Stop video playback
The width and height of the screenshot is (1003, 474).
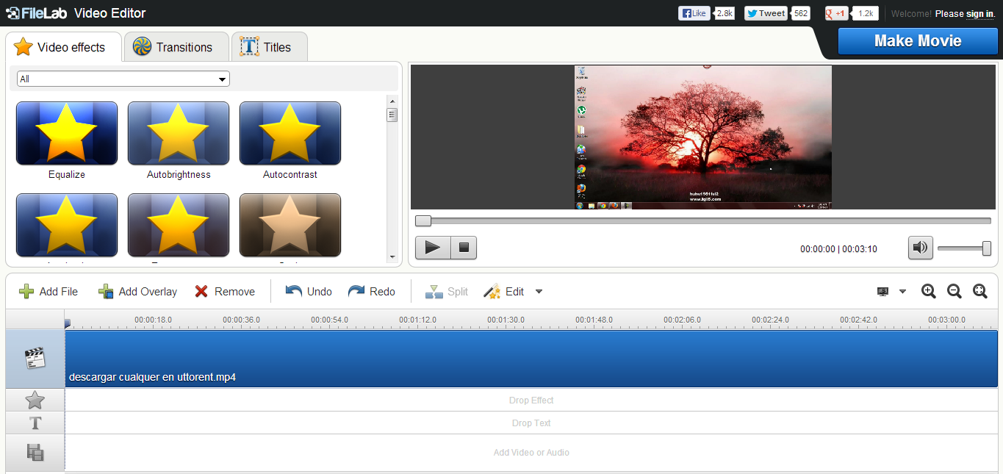click(464, 248)
